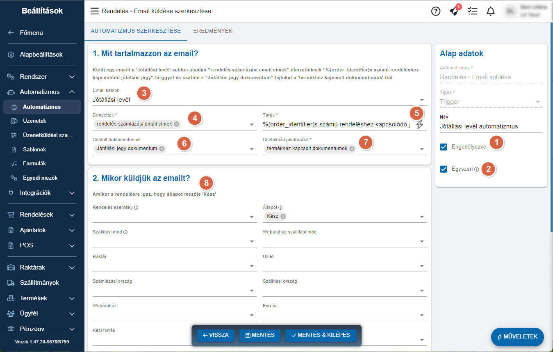Click the Név input field
This screenshot has width=553, height=352.
tap(491, 126)
